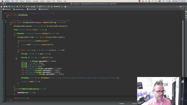
Task: Click the Writable status bar field
Action: (122, 104)
